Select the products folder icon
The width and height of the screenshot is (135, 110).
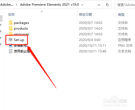pyautogui.click(x=11, y=29)
